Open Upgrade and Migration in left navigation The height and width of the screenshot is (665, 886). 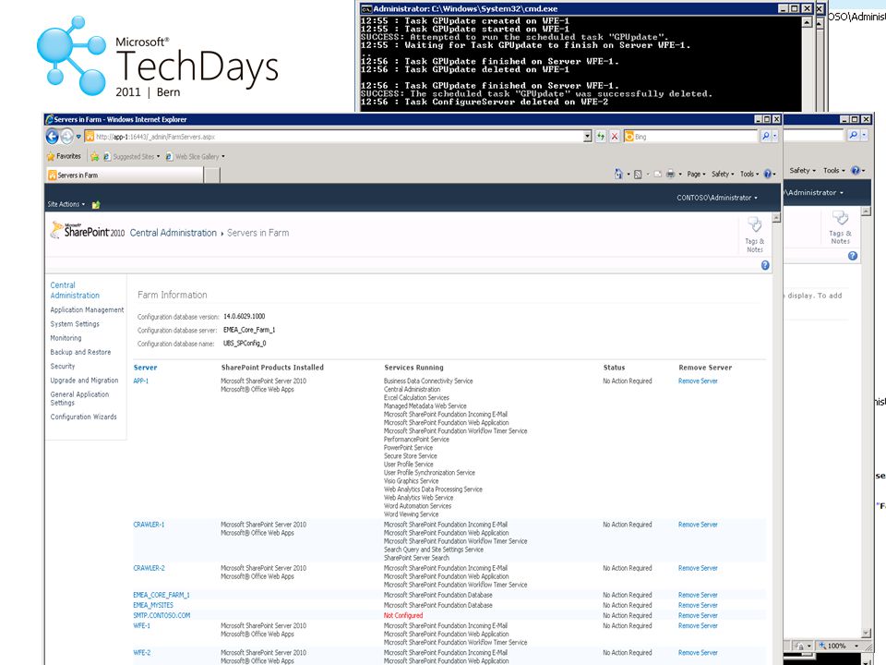pyautogui.click(x=84, y=381)
